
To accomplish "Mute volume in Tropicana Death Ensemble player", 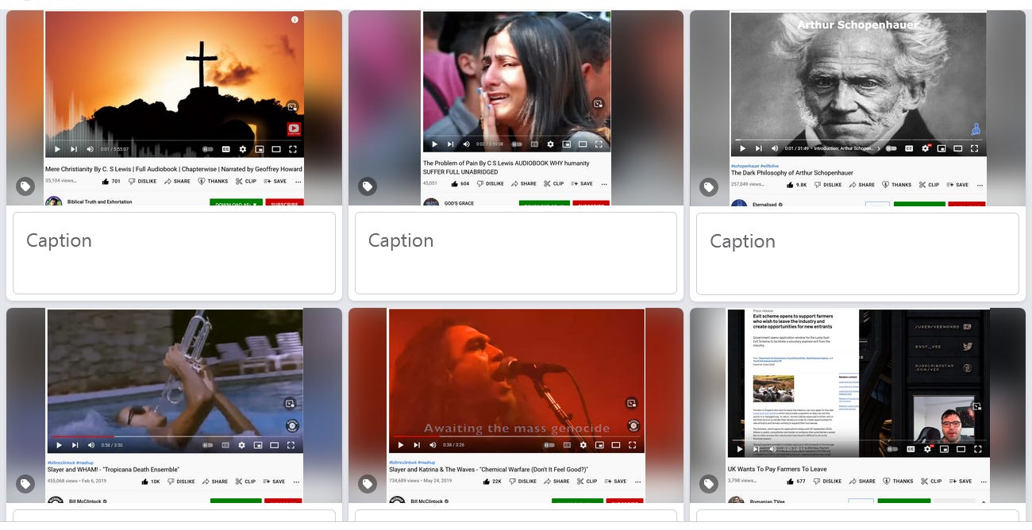I will click(x=91, y=445).
